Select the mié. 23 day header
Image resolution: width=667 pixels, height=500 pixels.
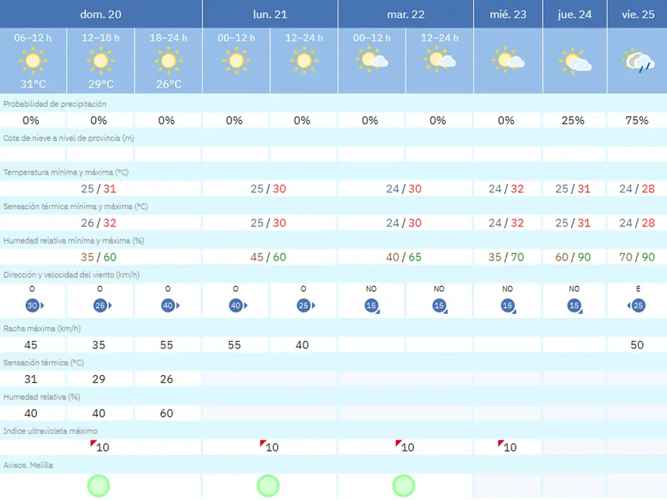(x=508, y=14)
